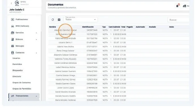Select row Alejandro Salazar Cárdenas

click(119, 55)
